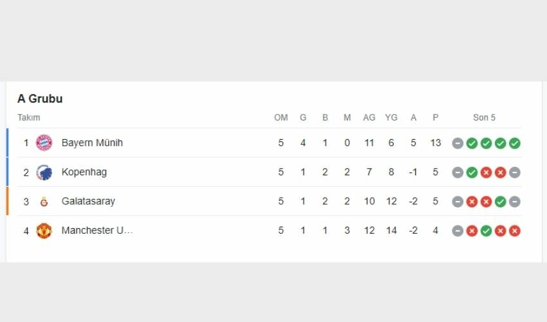
Task: Click Galatasaray's green win result icon
Action: click(x=500, y=202)
